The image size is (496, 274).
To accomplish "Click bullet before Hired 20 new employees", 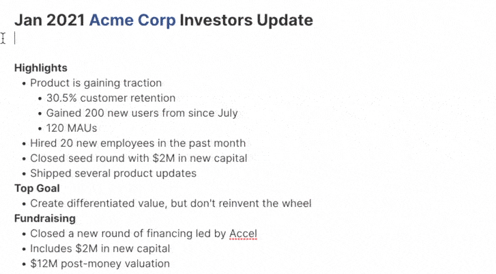I will [24, 143].
